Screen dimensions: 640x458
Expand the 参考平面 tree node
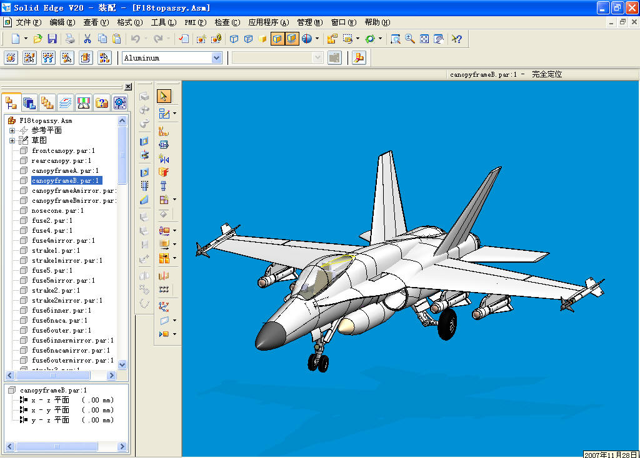click(x=12, y=130)
